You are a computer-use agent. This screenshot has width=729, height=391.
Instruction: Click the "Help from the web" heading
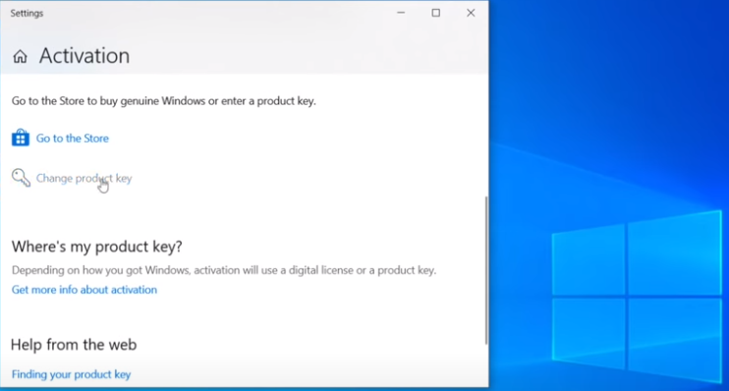pyautogui.click(x=74, y=345)
